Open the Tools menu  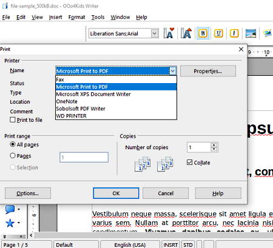pyautogui.click(x=98, y=17)
